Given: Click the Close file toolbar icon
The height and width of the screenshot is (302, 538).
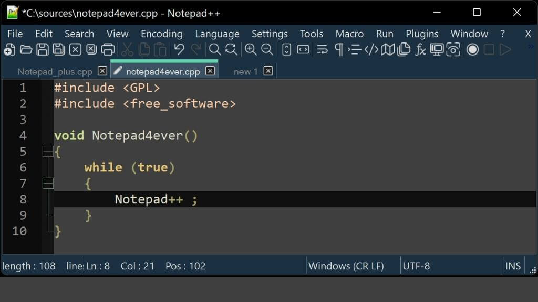Looking at the screenshot, I should pos(75,50).
